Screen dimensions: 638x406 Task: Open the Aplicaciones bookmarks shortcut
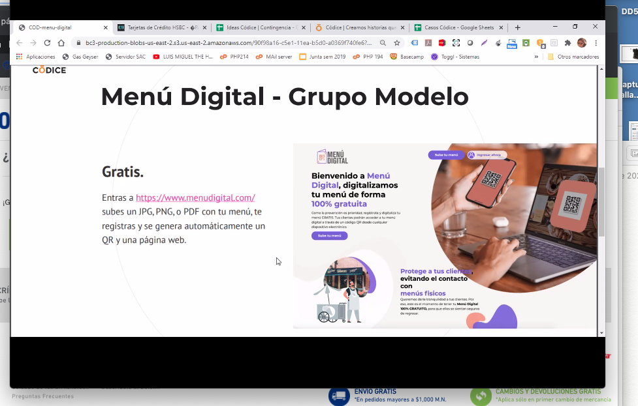pos(35,57)
